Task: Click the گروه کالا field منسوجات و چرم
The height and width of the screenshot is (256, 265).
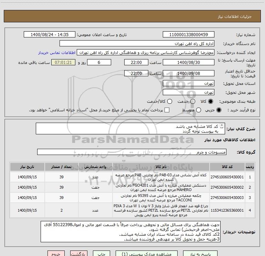Action: click(x=132, y=152)
